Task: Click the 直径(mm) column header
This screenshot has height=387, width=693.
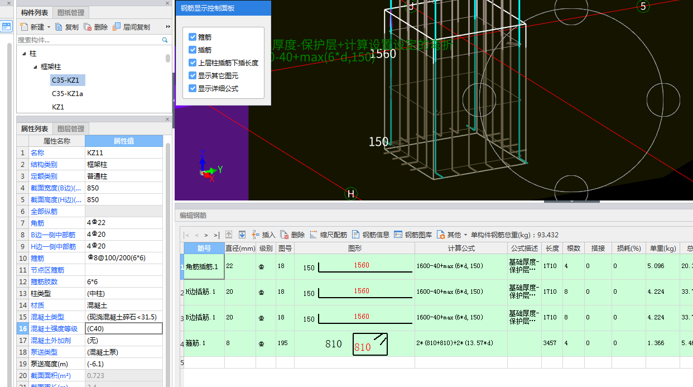Action: [x=240, y=248]
